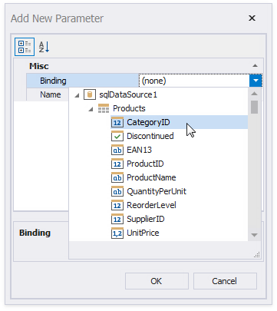277x311 pixels.
Task: Select the ProductName field
Action: coord(151,177)
